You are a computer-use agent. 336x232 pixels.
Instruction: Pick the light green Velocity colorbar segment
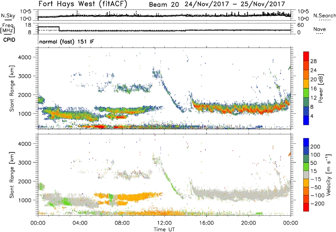[x=306, y=167]
